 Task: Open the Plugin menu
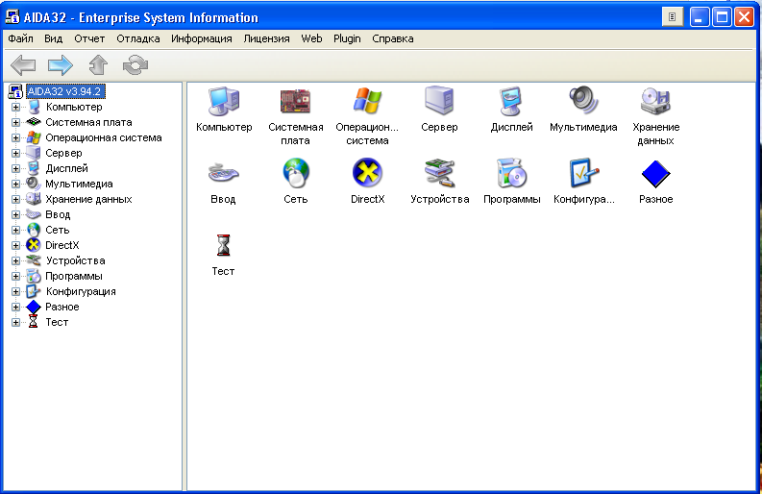pyautogui.click(x=347, y=38)
